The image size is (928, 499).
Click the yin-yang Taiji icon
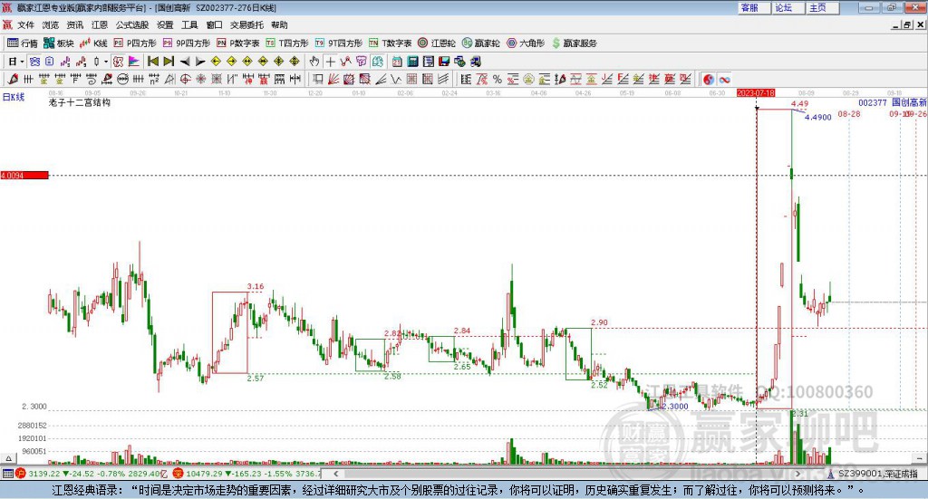pyautogui.click(x=709, y=80)
